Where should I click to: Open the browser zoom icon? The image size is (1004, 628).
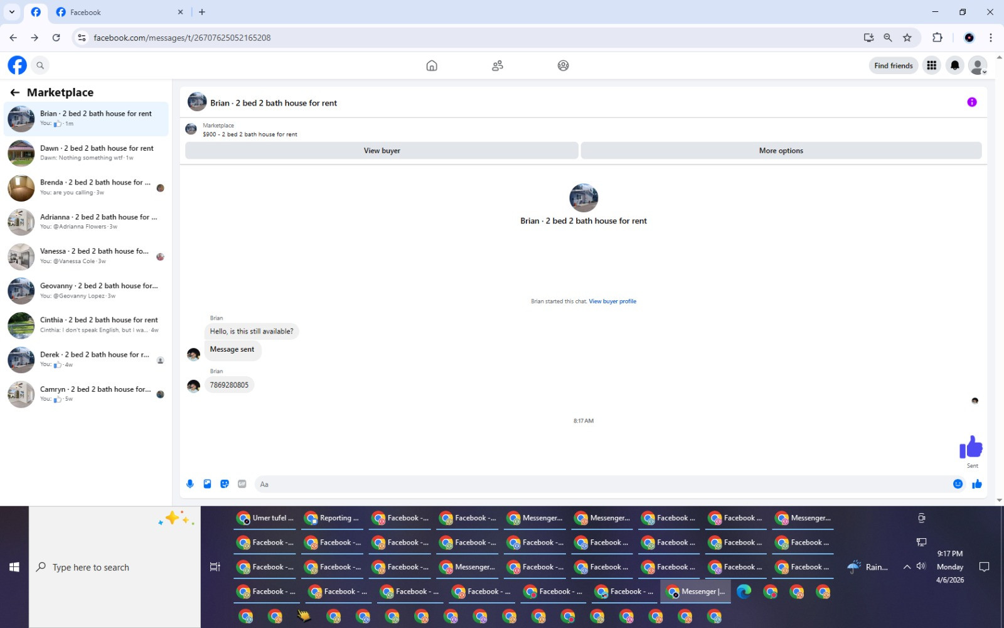[888, 38]
